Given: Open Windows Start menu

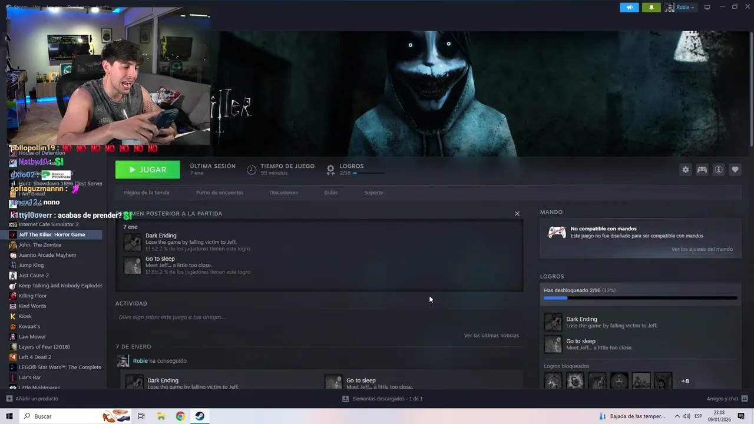Looking at the screenshot, I should tap(9, 416).
